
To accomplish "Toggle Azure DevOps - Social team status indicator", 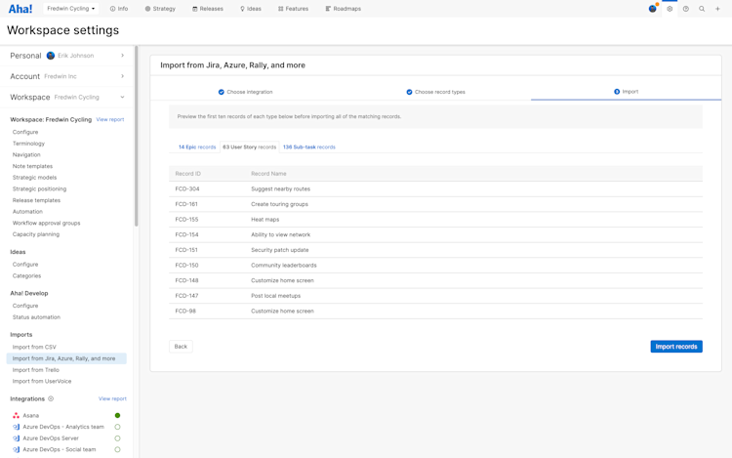I will 118,449.
